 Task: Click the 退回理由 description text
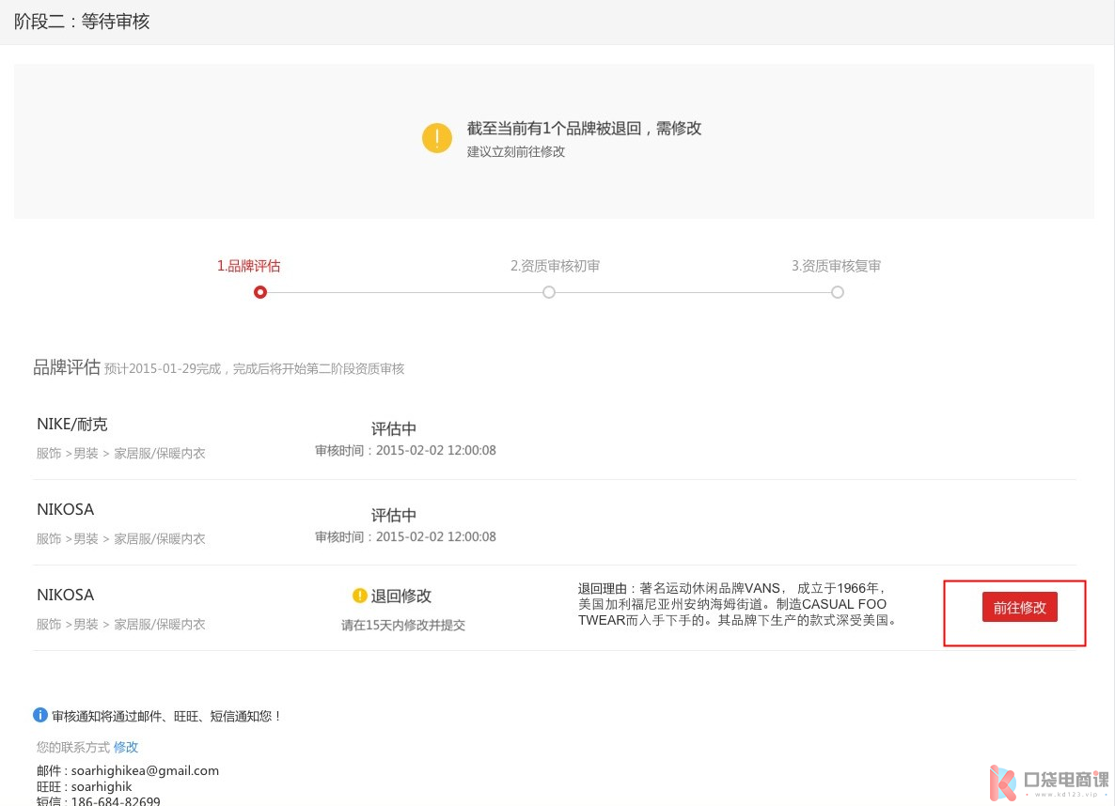[x=733, y=604]
